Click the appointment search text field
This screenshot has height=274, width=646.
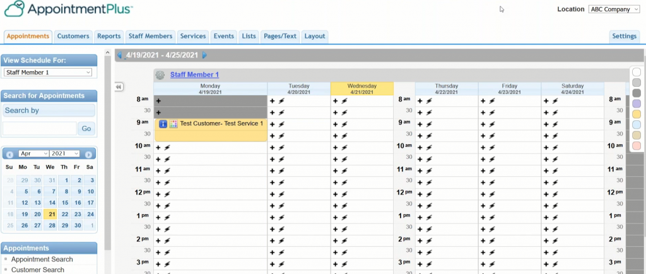click(40, 128)
